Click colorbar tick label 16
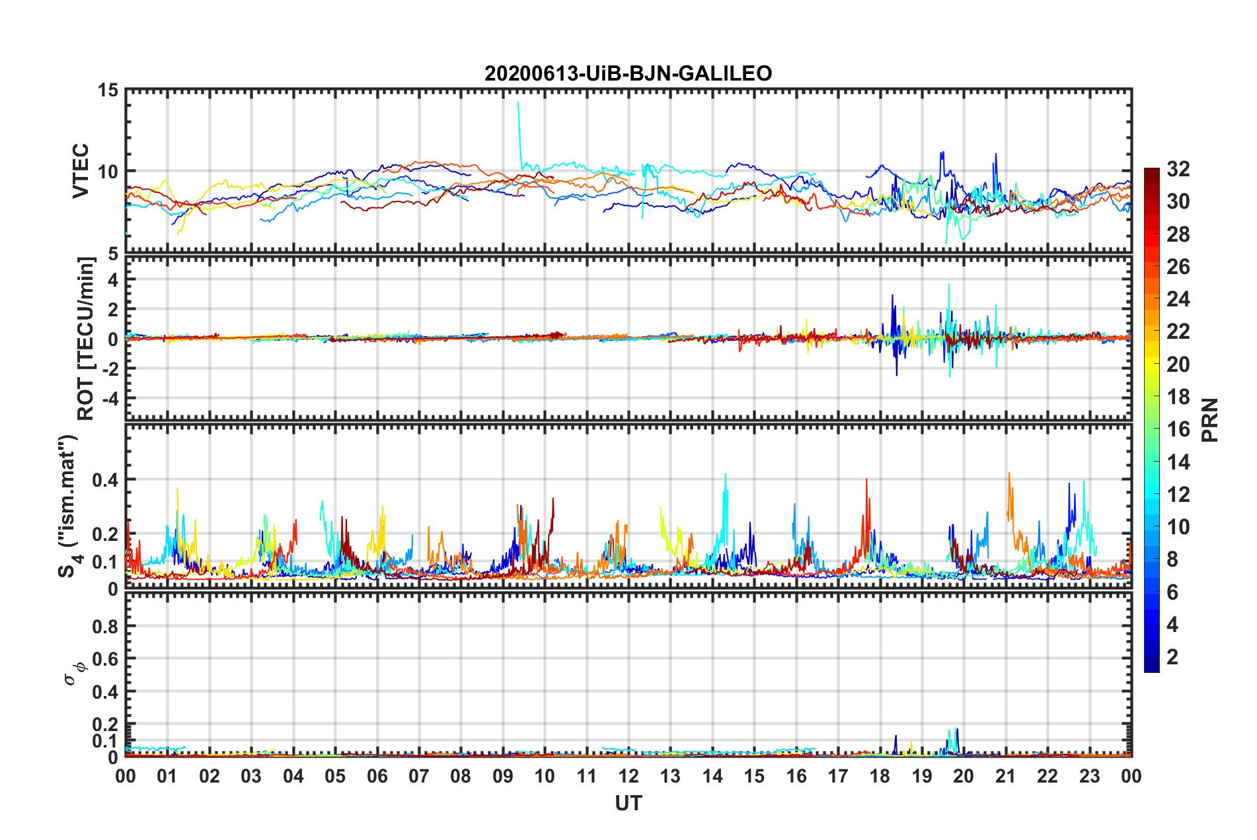1257x840 pixels. [1178, 429]
